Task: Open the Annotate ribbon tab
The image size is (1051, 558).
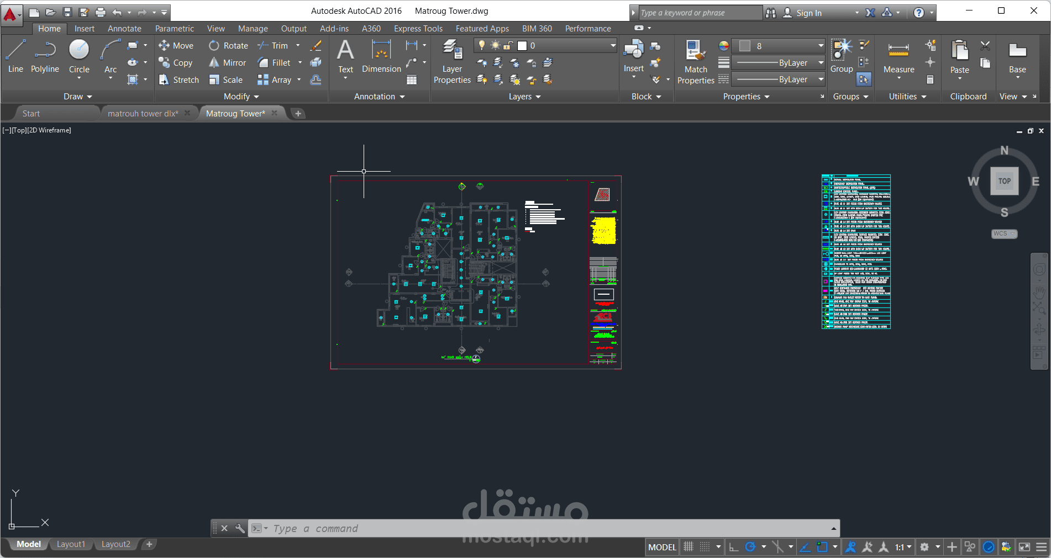Action: pos(124,29)
